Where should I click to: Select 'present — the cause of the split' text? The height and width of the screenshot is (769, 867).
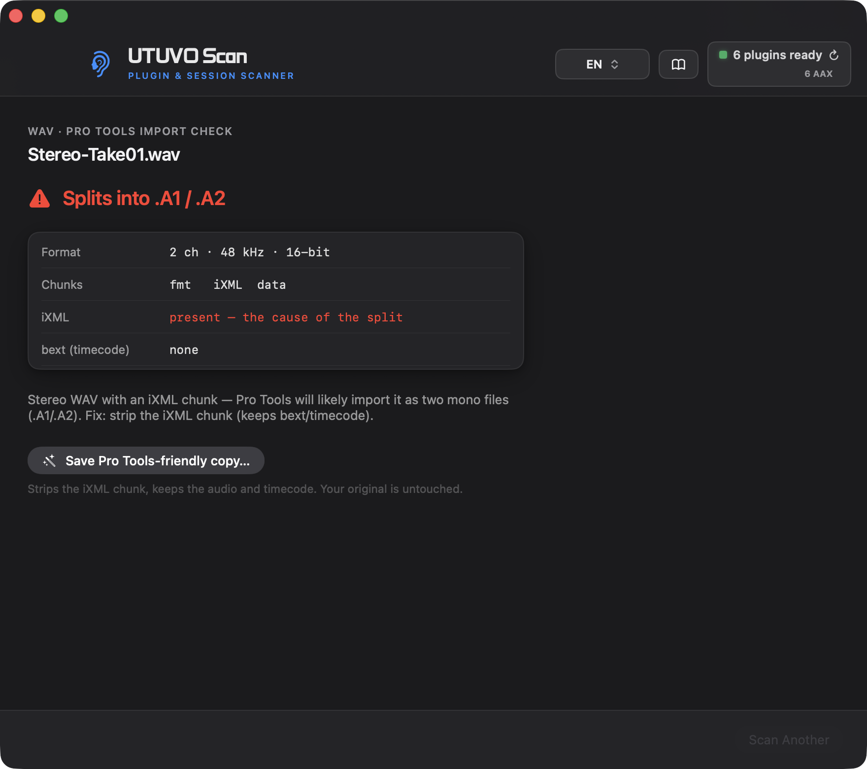(286, 317)
